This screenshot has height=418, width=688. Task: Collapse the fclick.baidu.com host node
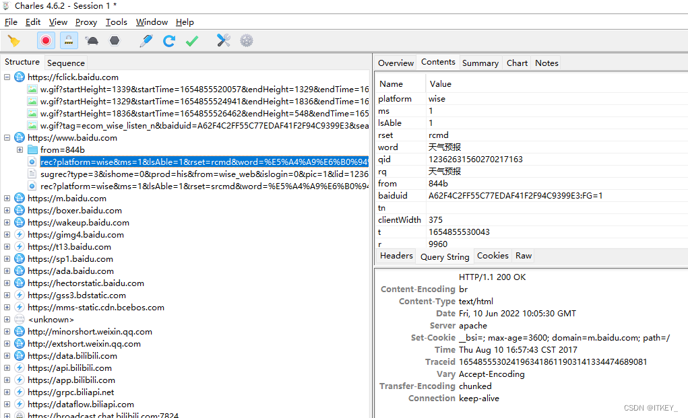coord(7,77)
